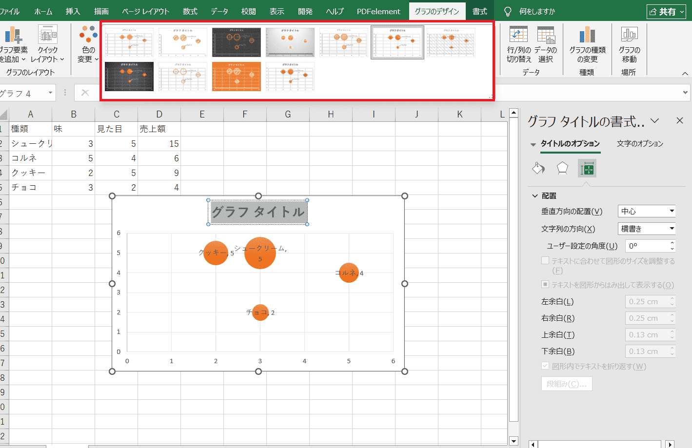Select Fill & Line paint bucket icon
692x448 pixels.
click(x=538, y=169)
